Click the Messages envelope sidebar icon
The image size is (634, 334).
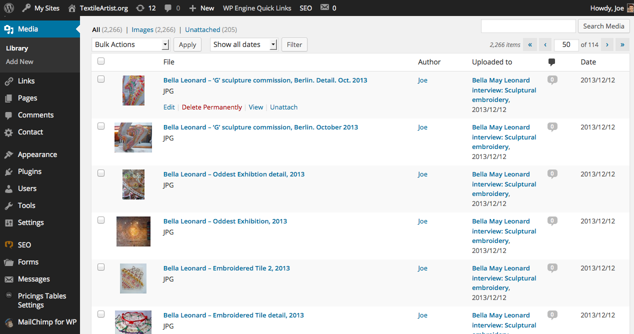(x=8, y=279)
